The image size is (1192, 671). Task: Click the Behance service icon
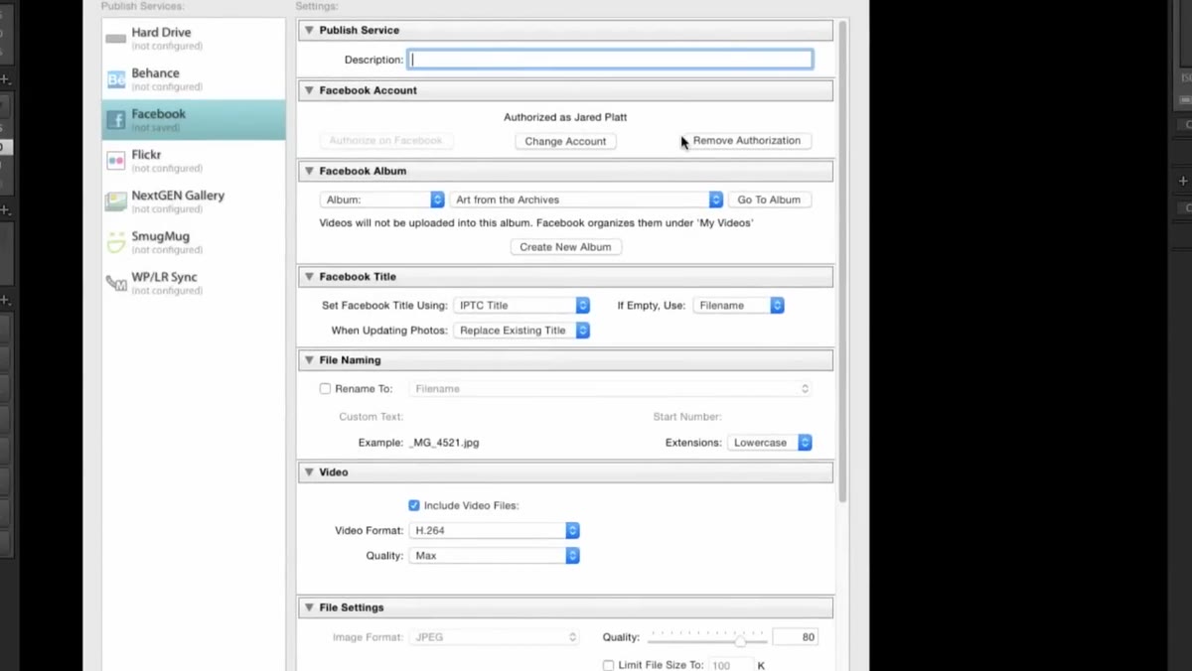(116, 79)
